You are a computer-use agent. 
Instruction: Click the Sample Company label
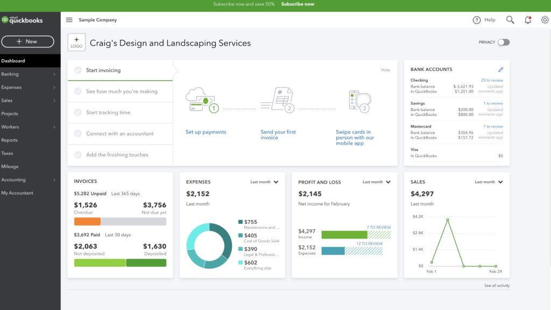point(98,20)
